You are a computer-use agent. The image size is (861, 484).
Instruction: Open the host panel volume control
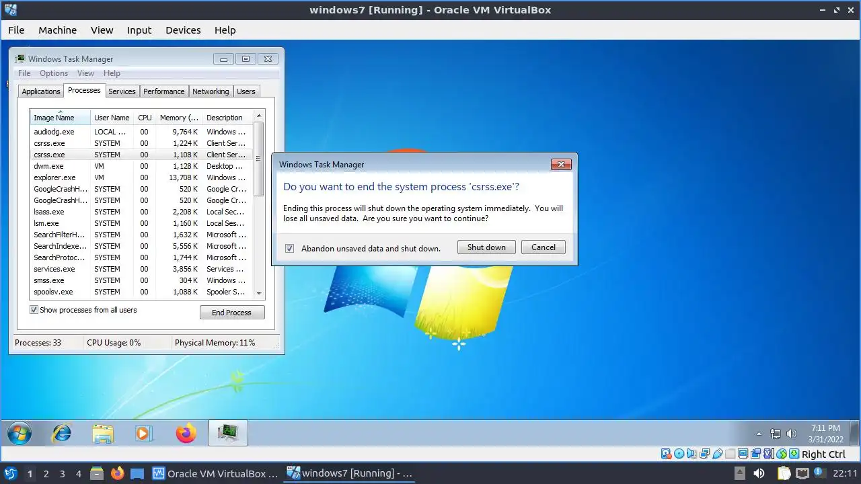(759, 473)
